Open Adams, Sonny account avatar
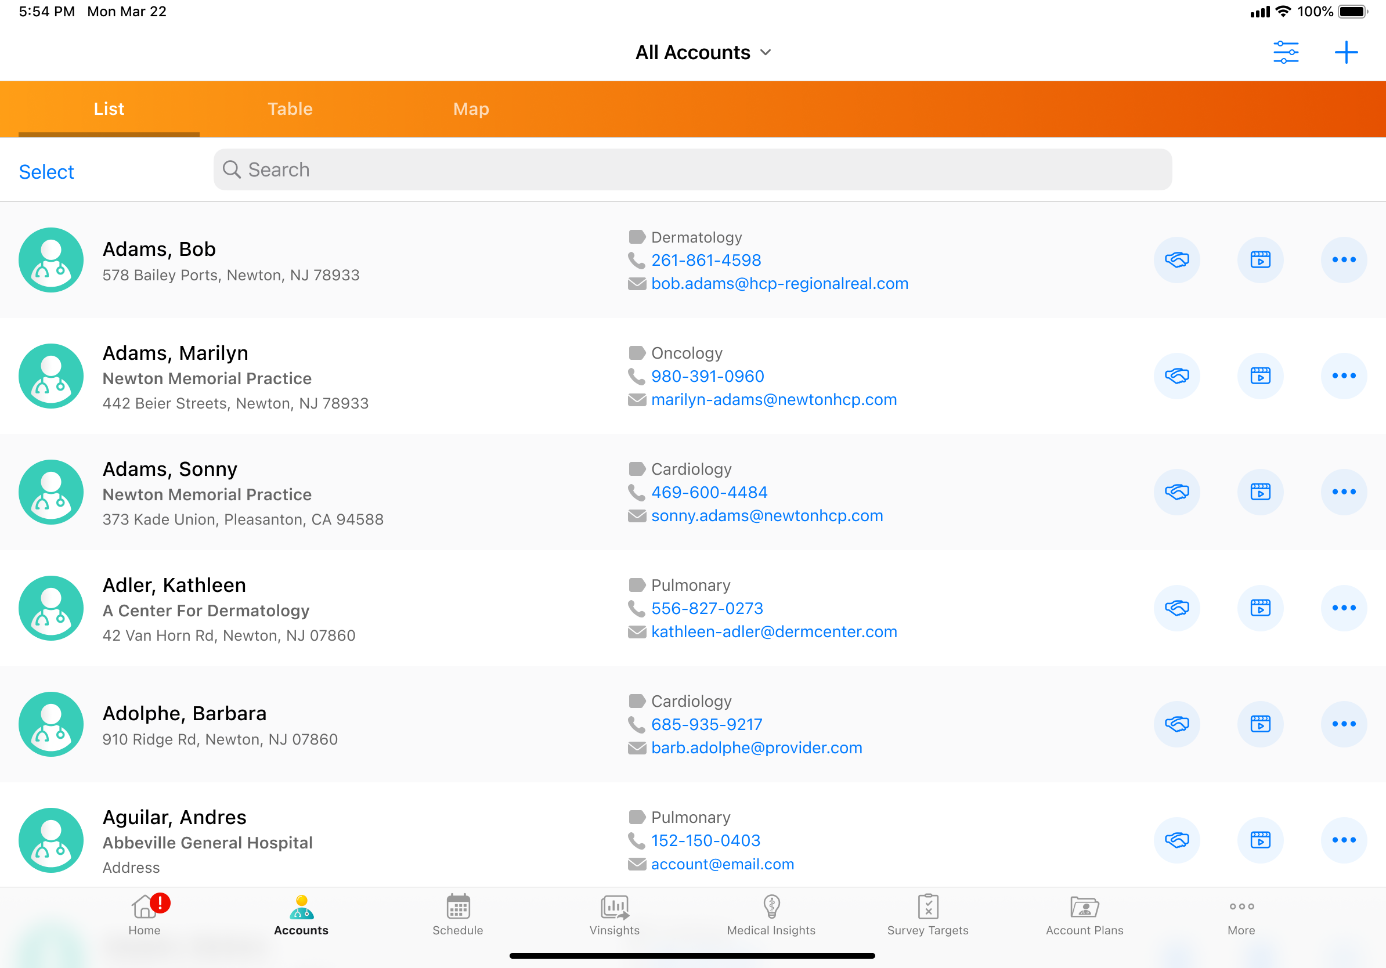Image resolution: width=1386 pixels, height=968 pixels. (x=51, y=492)
